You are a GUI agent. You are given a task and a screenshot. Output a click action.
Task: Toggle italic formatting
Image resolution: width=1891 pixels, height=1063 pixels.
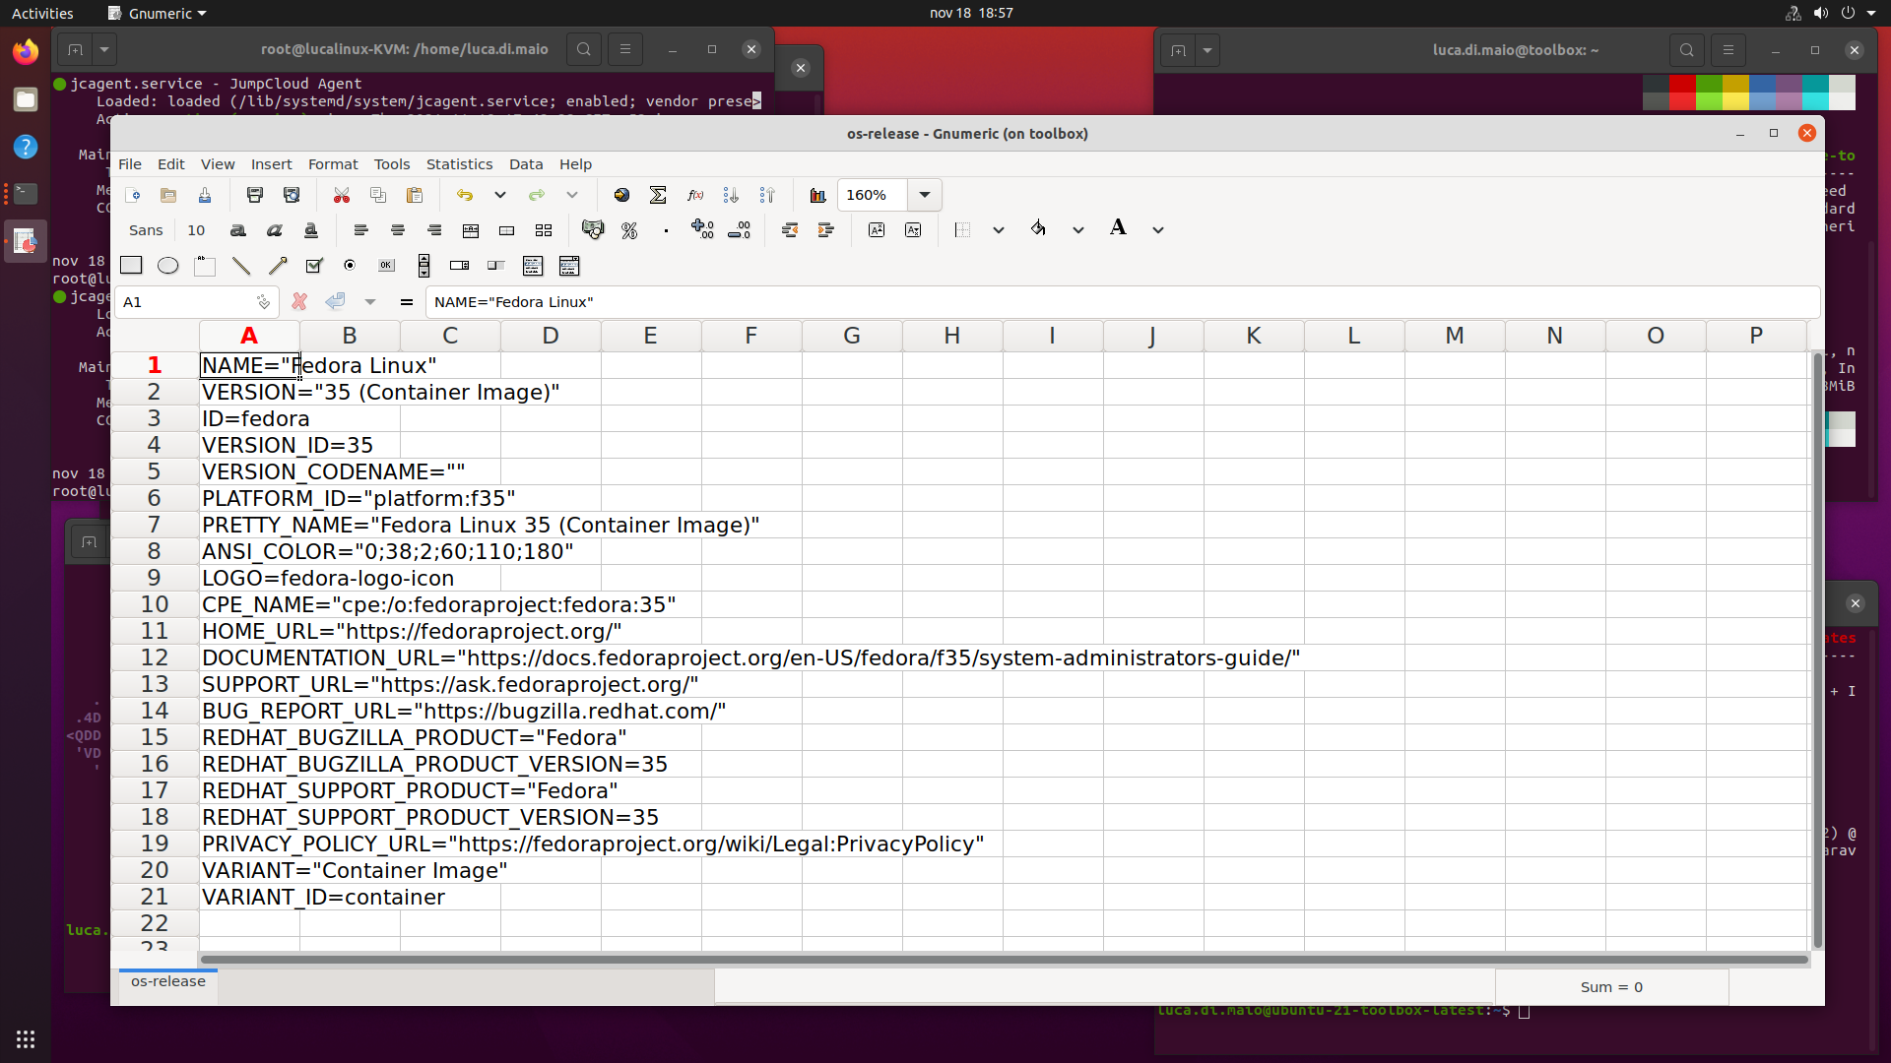click(x=275, y=230)
